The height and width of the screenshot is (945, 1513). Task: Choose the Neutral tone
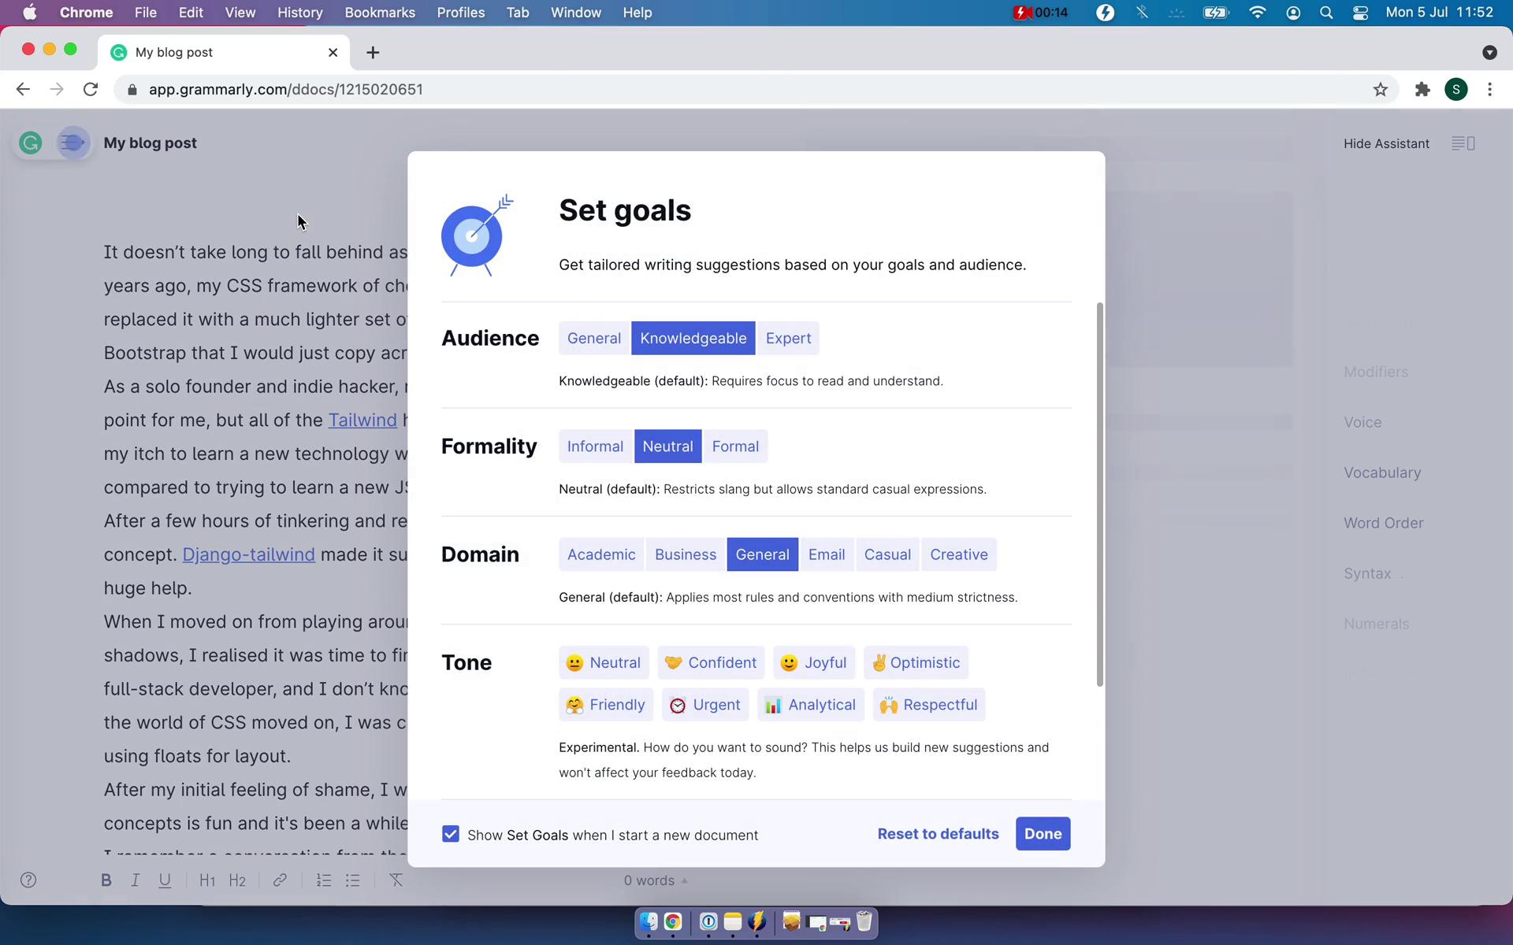tap(604, 663)
